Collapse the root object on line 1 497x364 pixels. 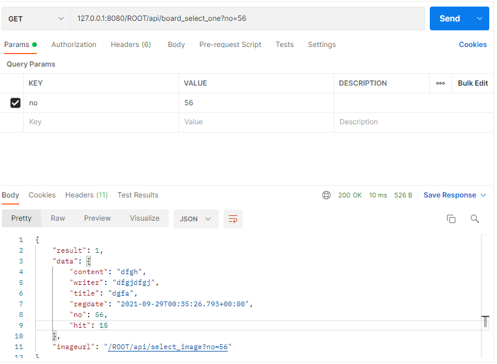point(37,240)
